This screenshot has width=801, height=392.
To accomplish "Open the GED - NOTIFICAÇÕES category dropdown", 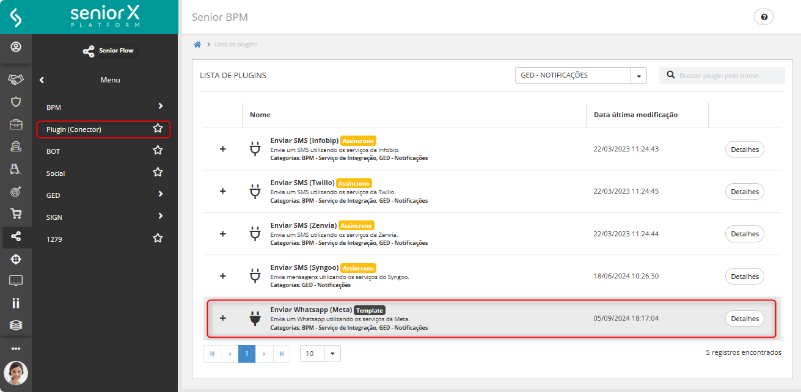I will pyautogui.click(x=638, y=76).
